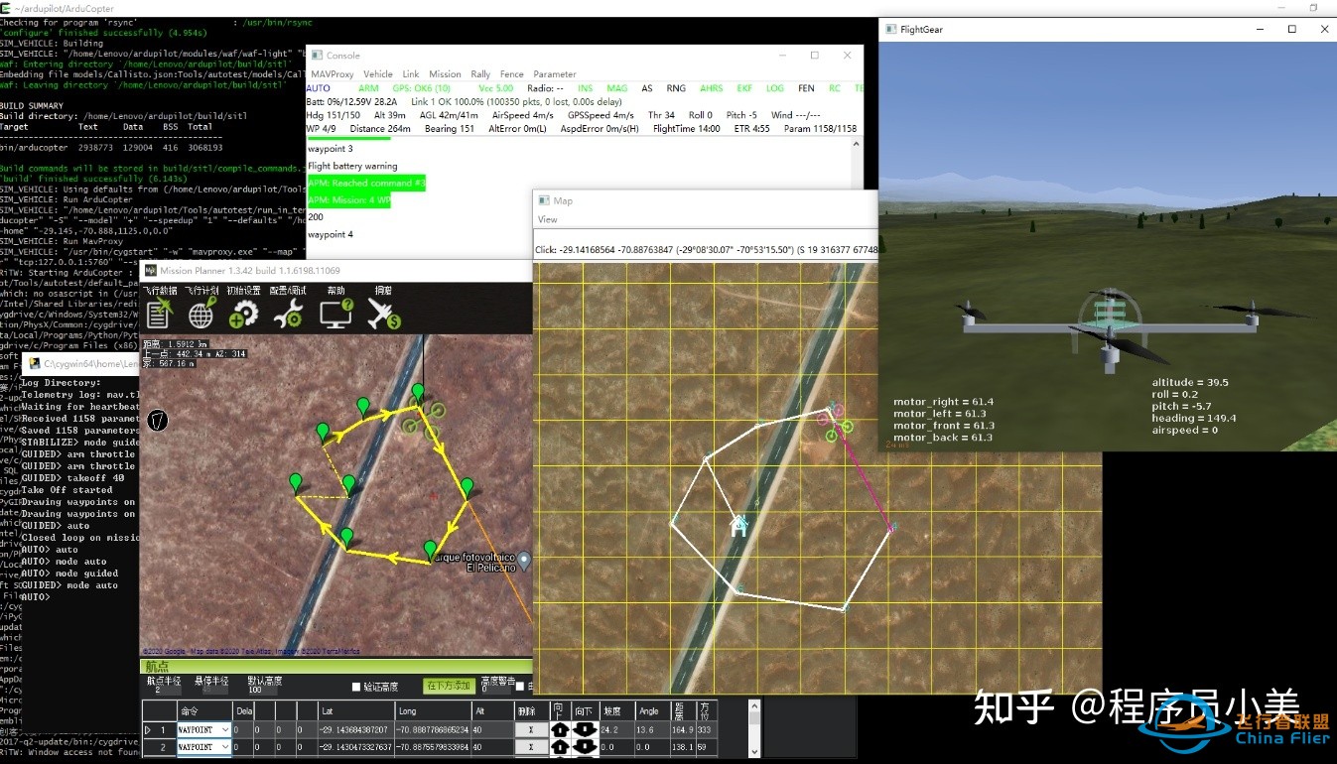Click 'APM: Reached command #3' message in Console
This screenshot has width=1337, height=764.
tap(367, 184)
